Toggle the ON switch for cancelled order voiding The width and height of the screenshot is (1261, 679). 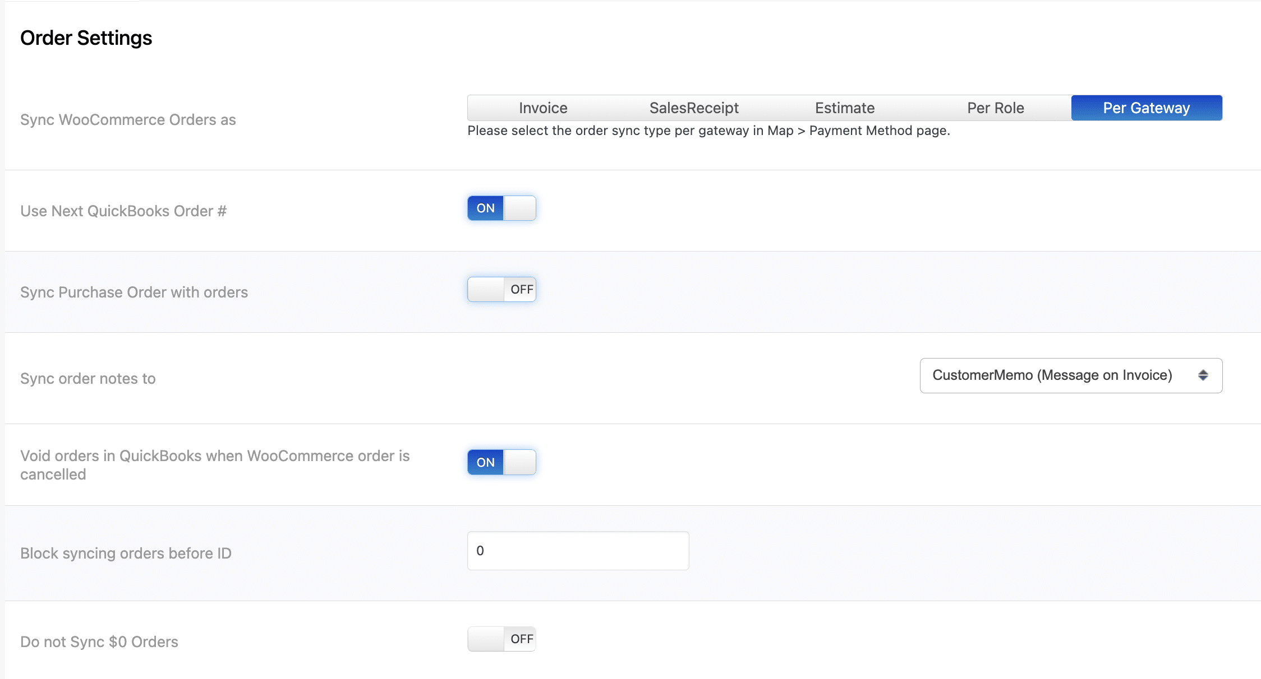coord(501,462)
